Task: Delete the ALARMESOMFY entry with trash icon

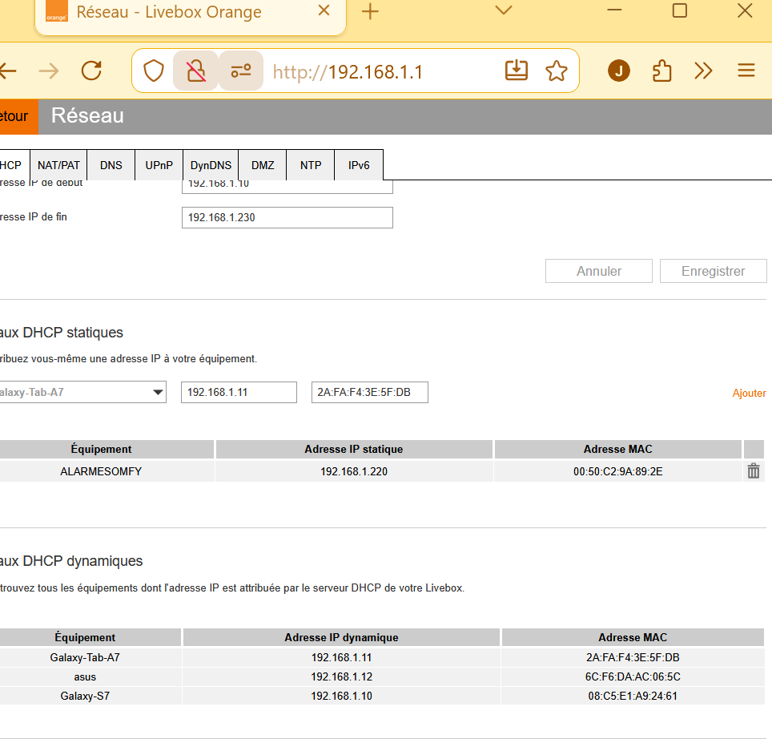Action: point(753,471)
